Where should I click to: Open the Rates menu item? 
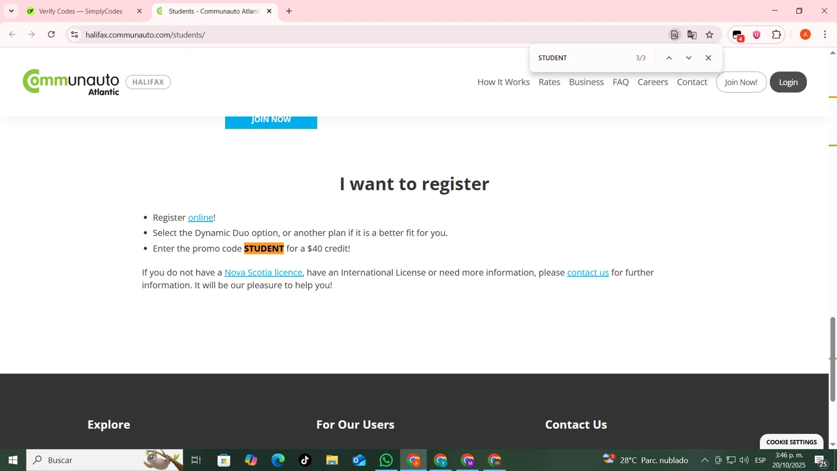point(549,82)
